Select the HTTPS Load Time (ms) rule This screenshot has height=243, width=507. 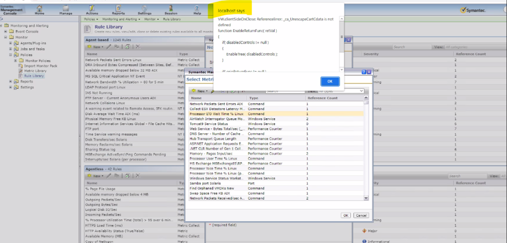(x=104, y=225)
